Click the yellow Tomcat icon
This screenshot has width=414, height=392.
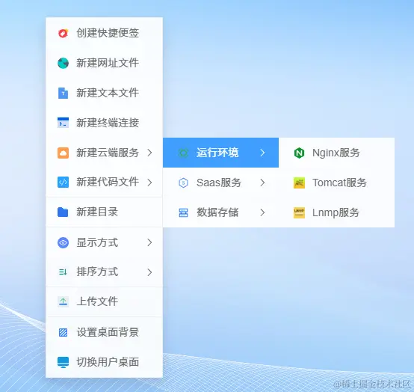coord(299,183)
